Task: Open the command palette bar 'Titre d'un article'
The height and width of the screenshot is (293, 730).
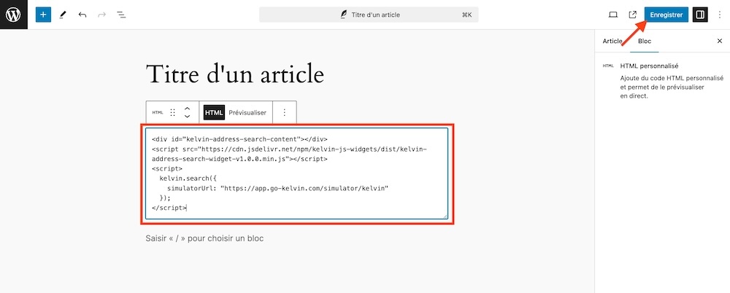Action: click(369, 15)
